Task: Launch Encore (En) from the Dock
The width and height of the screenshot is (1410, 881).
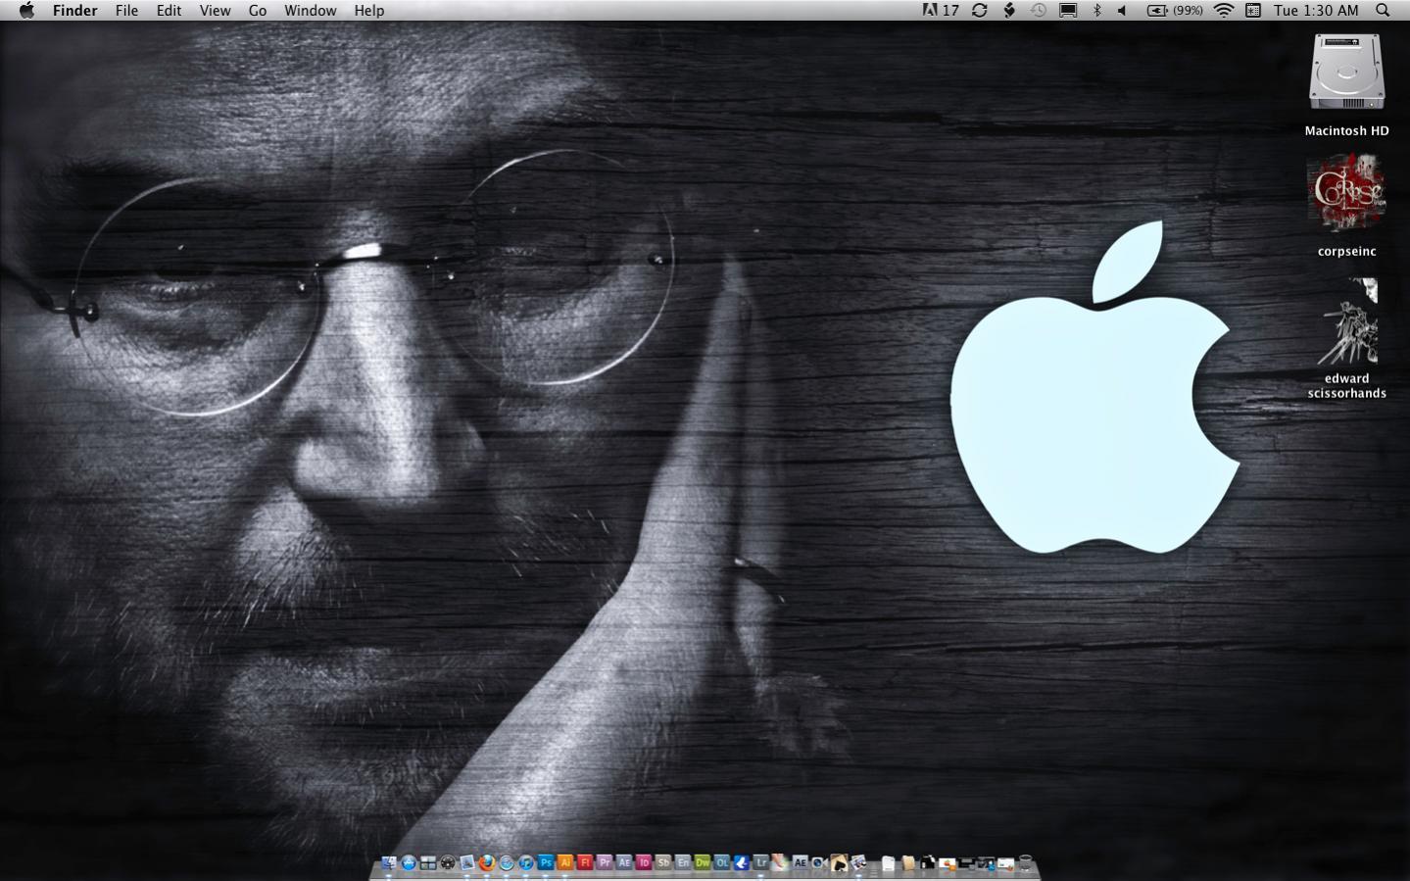Action: 683,862
